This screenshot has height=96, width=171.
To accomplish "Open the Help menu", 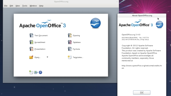I will pyautogui.click(x=41, y=6).
